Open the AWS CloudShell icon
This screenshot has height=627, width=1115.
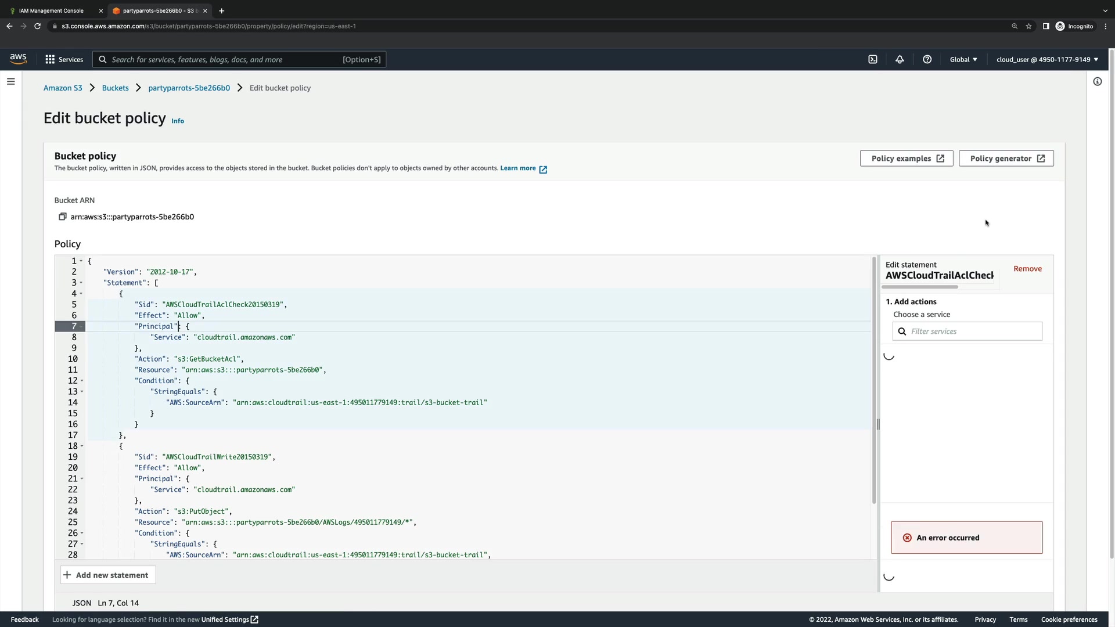pos(872,59)
